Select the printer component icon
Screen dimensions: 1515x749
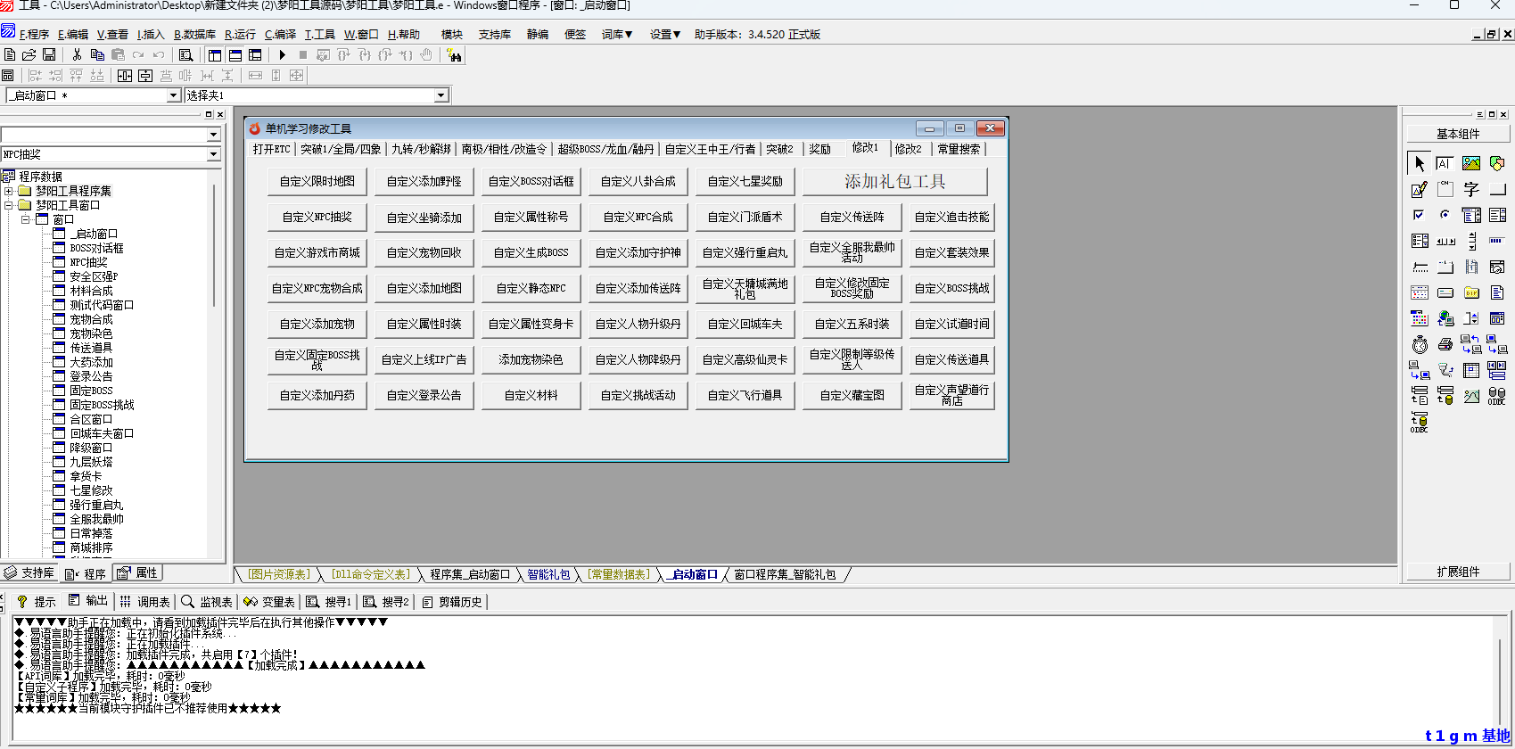(1445, 345)
